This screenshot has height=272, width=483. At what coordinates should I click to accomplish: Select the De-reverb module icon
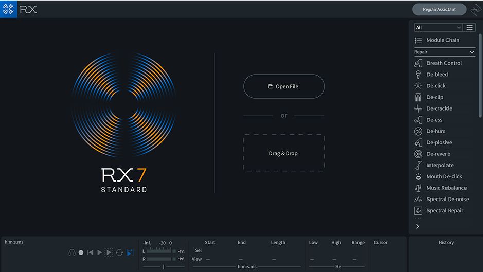(418, 154)
